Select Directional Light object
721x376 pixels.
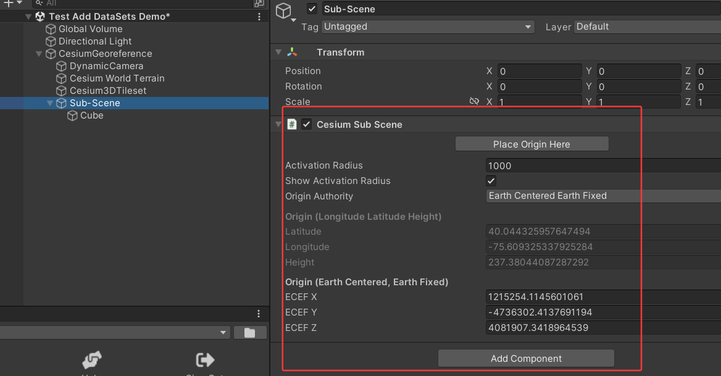[x=94, y=41]
